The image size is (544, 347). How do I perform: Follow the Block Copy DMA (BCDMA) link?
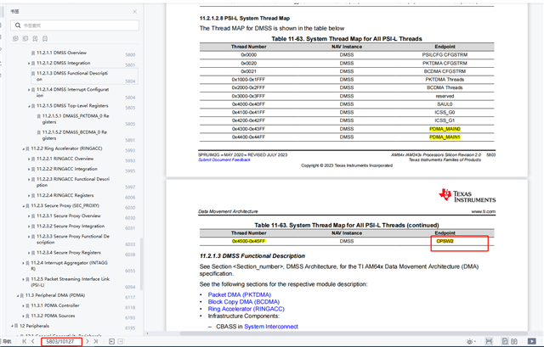click(244, 302)
